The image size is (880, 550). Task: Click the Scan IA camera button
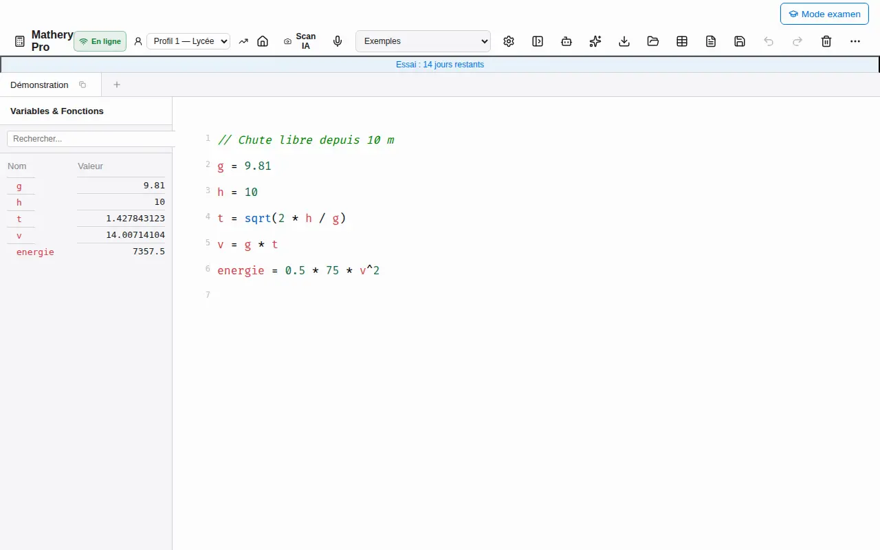pyautogui.click(x=300, y=41)
